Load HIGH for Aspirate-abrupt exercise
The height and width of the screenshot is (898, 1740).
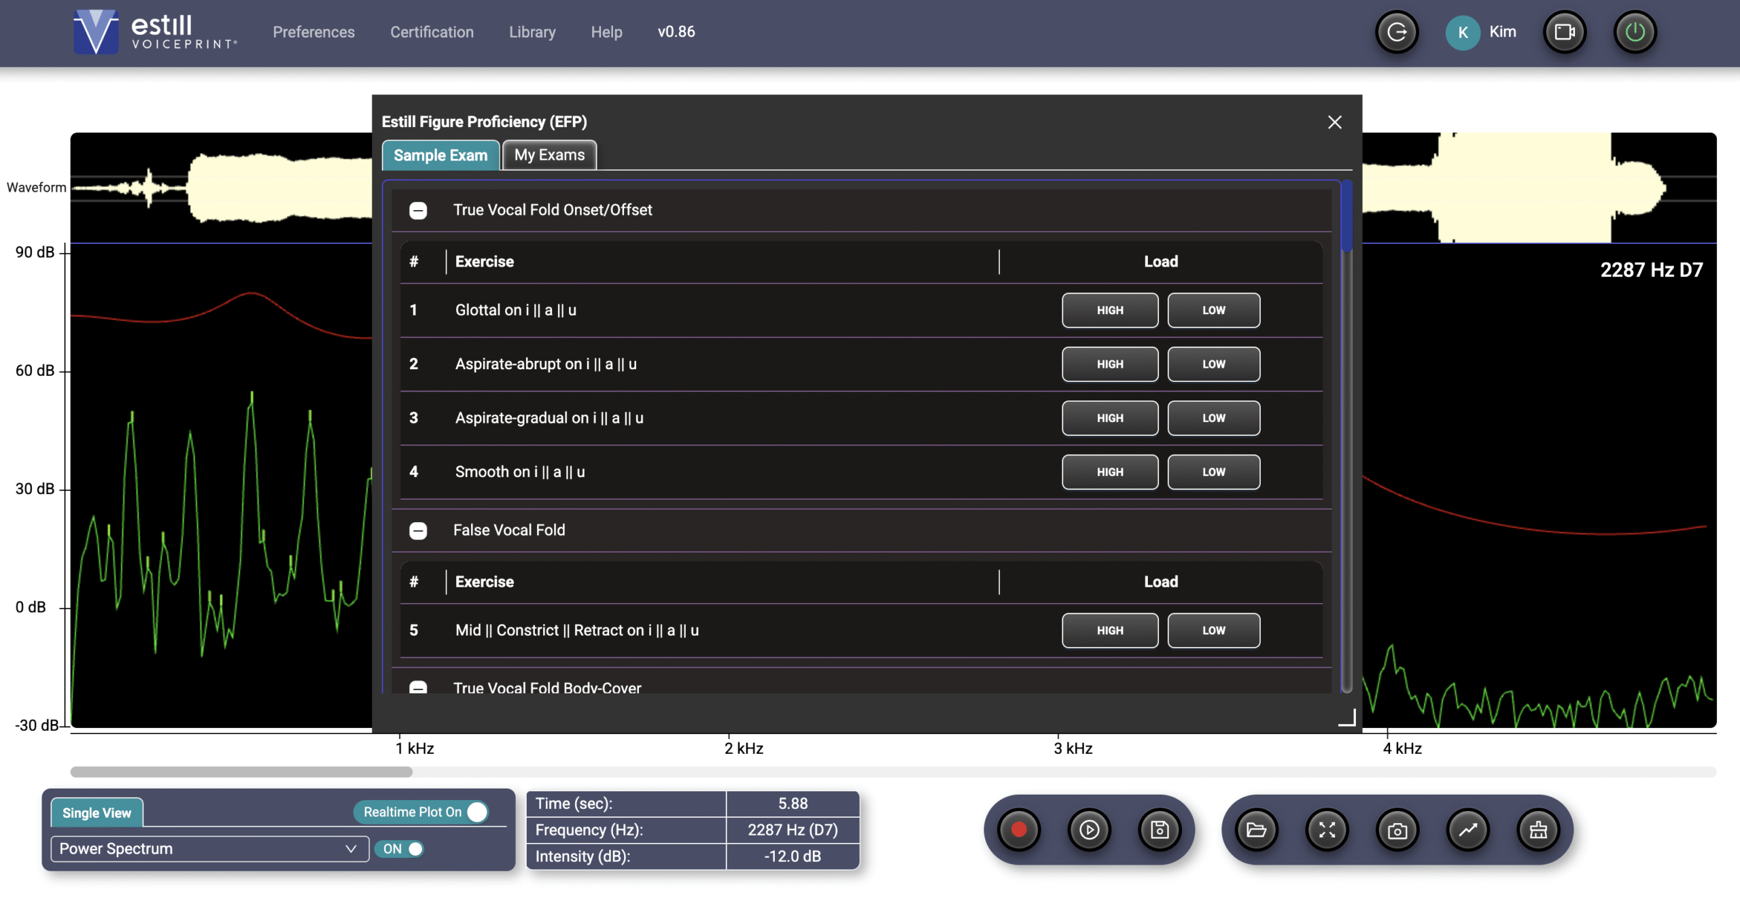[x=1110, y=364]
